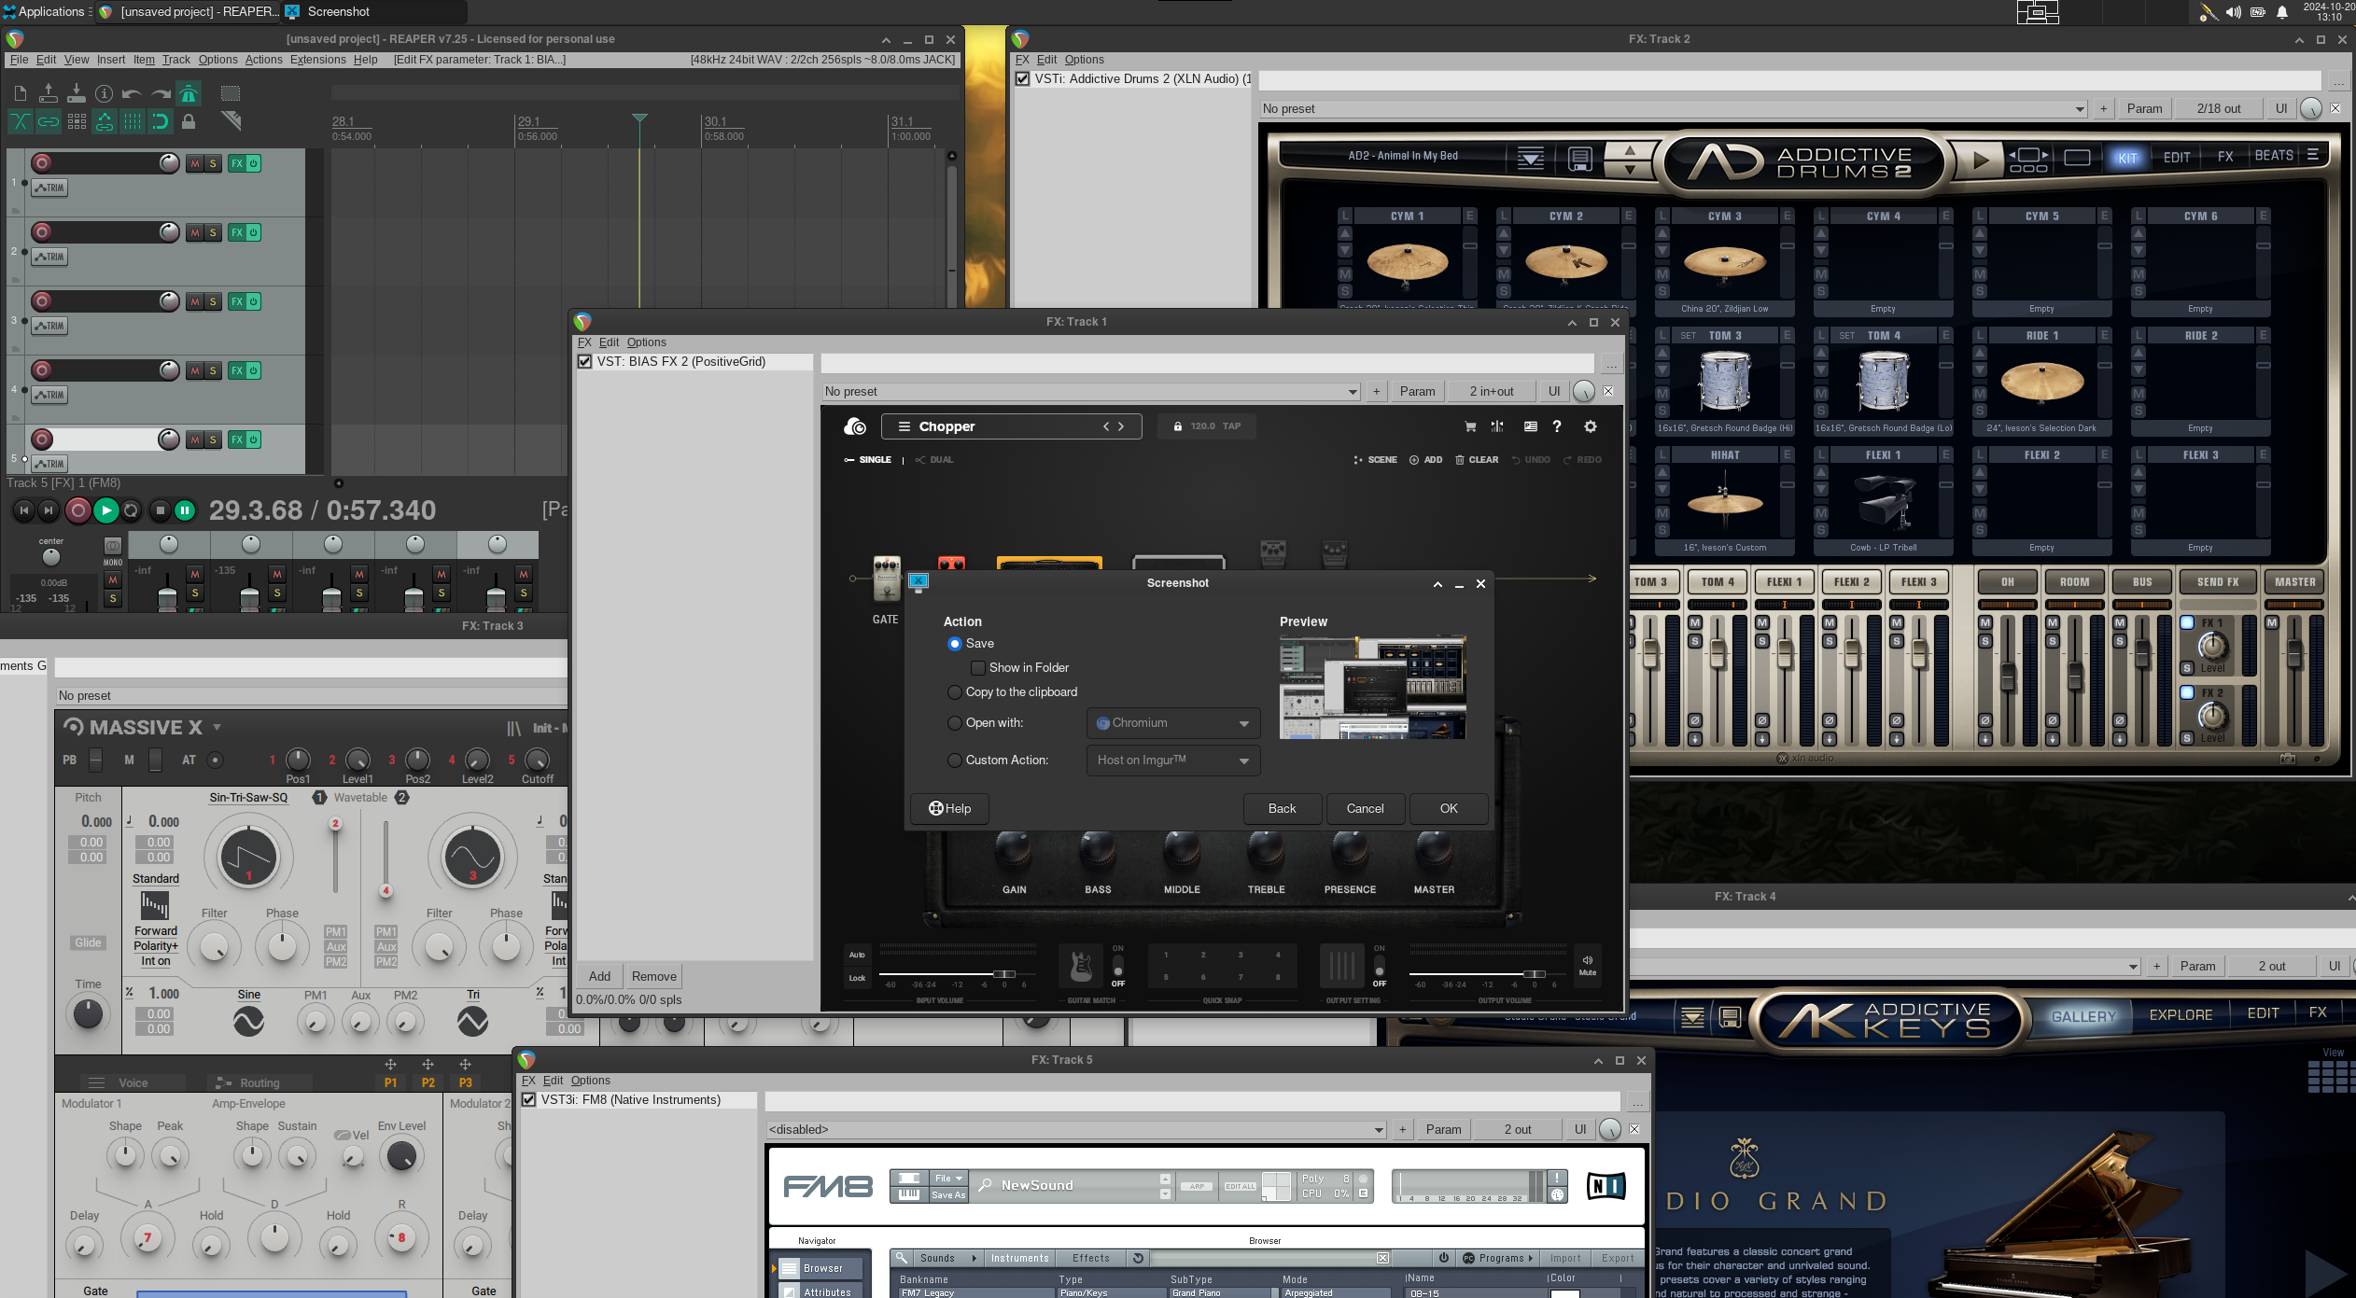Mute track 2 in the track panel
Image resolution: width=2356 pixels, height=1298 pixels.
click(195, 232)
